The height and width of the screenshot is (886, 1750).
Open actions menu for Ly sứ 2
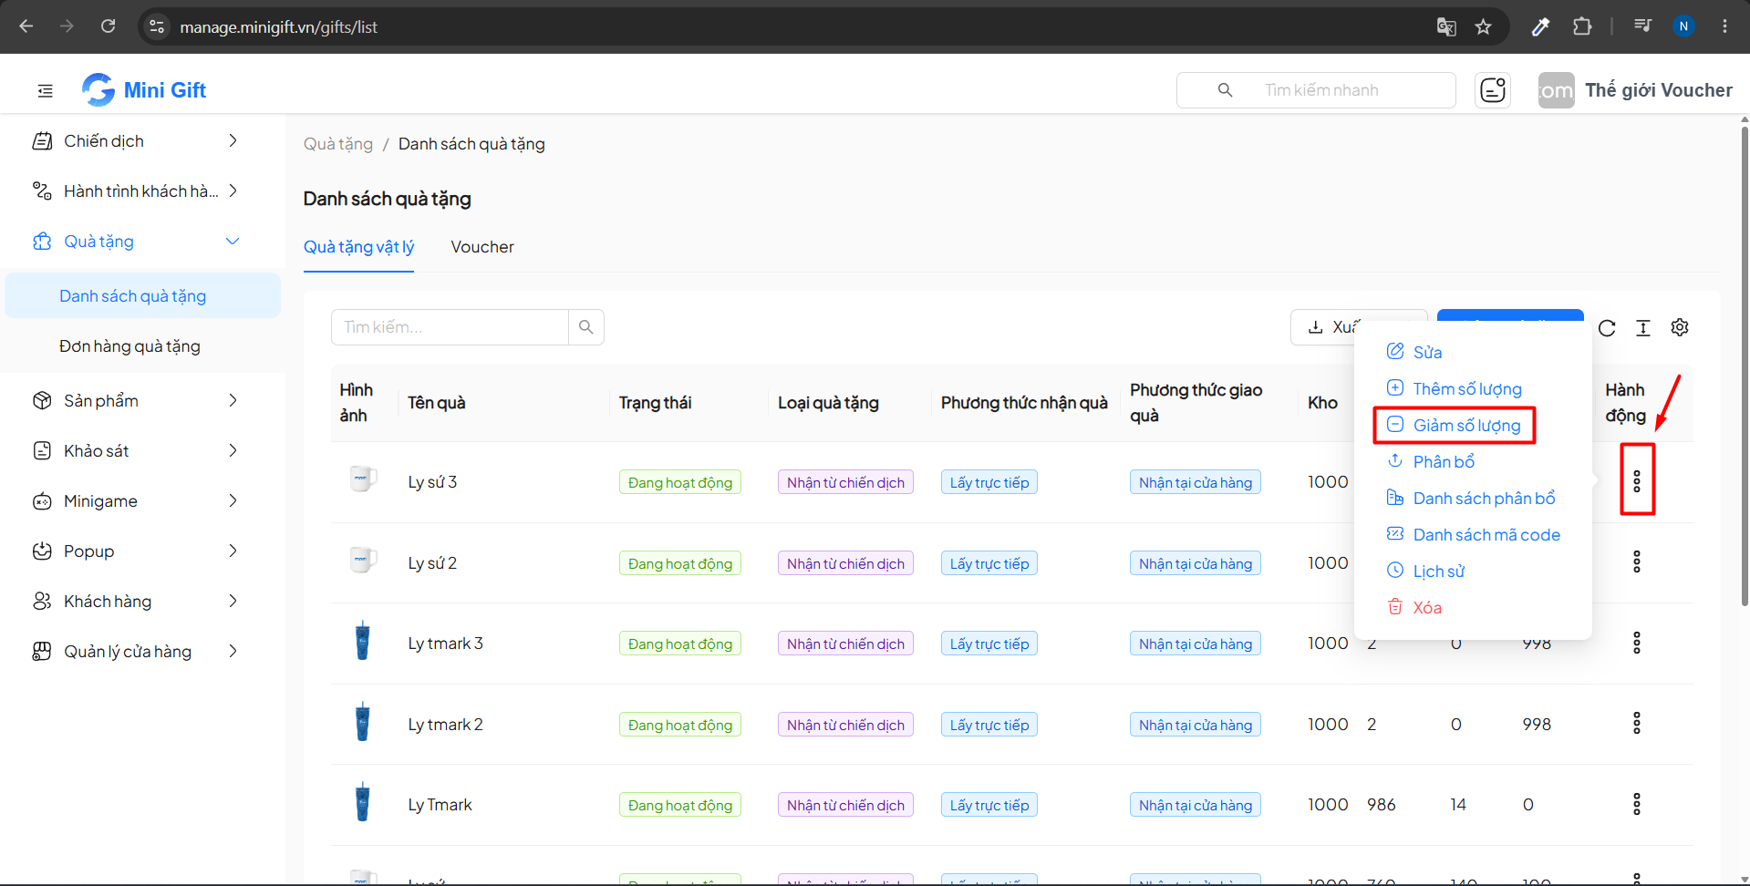pyautogui.click(x=1637, y=561)
